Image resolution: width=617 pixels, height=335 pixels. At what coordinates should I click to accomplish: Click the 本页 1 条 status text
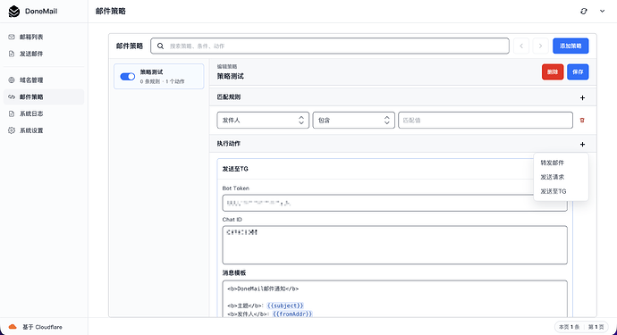[569, 327]
